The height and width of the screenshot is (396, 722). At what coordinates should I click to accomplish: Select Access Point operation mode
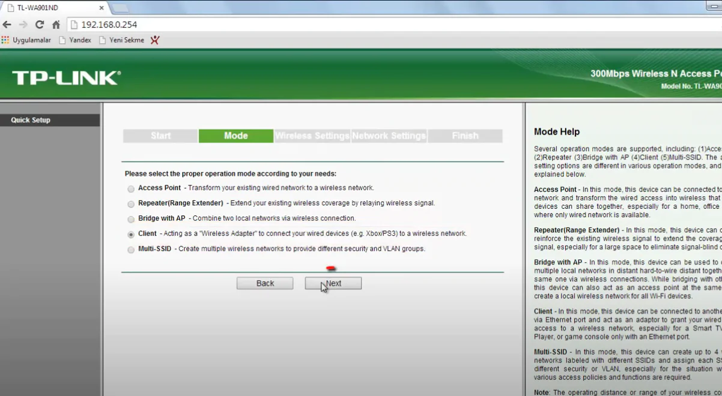click(x=131, y=189)
